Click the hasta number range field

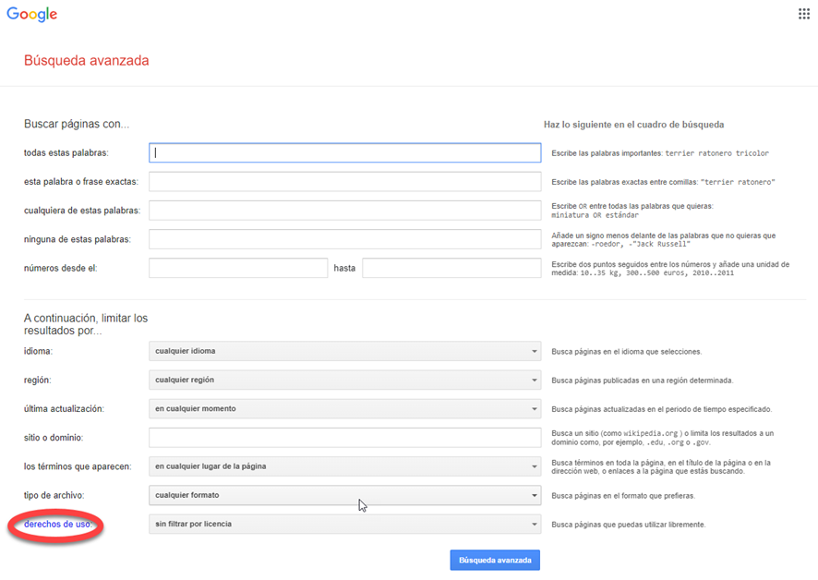click(451, 268)
